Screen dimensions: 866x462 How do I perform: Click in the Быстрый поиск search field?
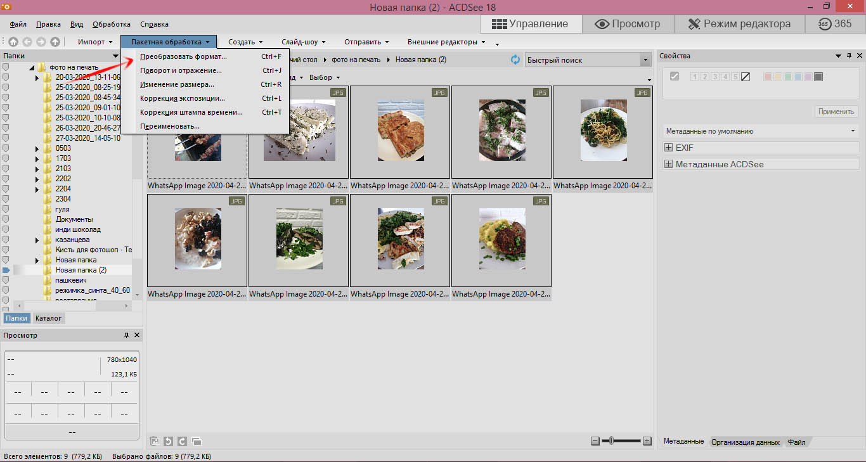(583, 60)
